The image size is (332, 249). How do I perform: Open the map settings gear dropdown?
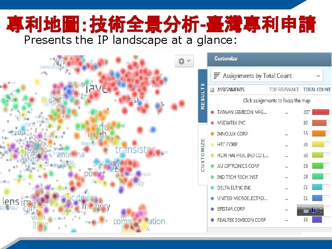184,61
